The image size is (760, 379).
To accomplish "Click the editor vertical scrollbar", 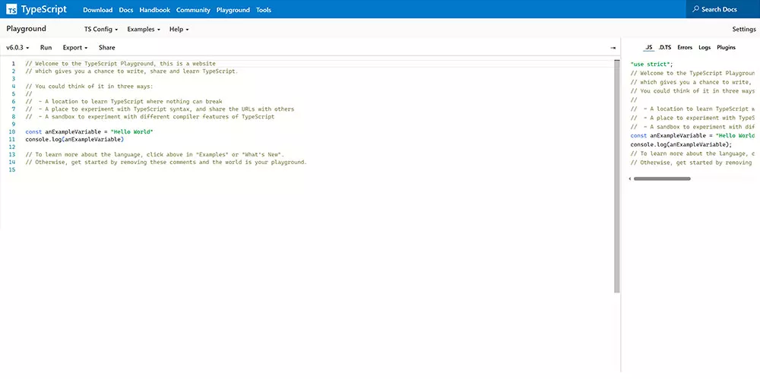I will [x=616, y=176].
